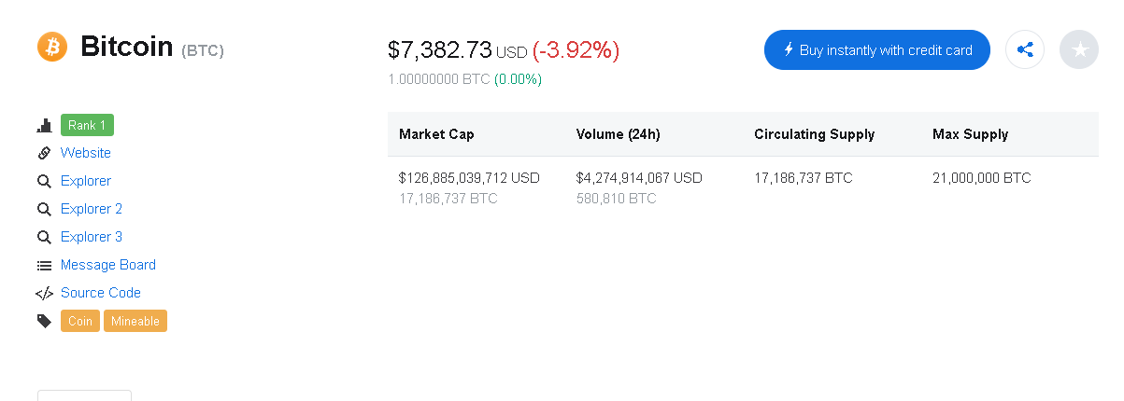This screenshot has height=401, width=1124.
Task: Click the Volume (24h) USD value
Action: (x=639, y=177)
